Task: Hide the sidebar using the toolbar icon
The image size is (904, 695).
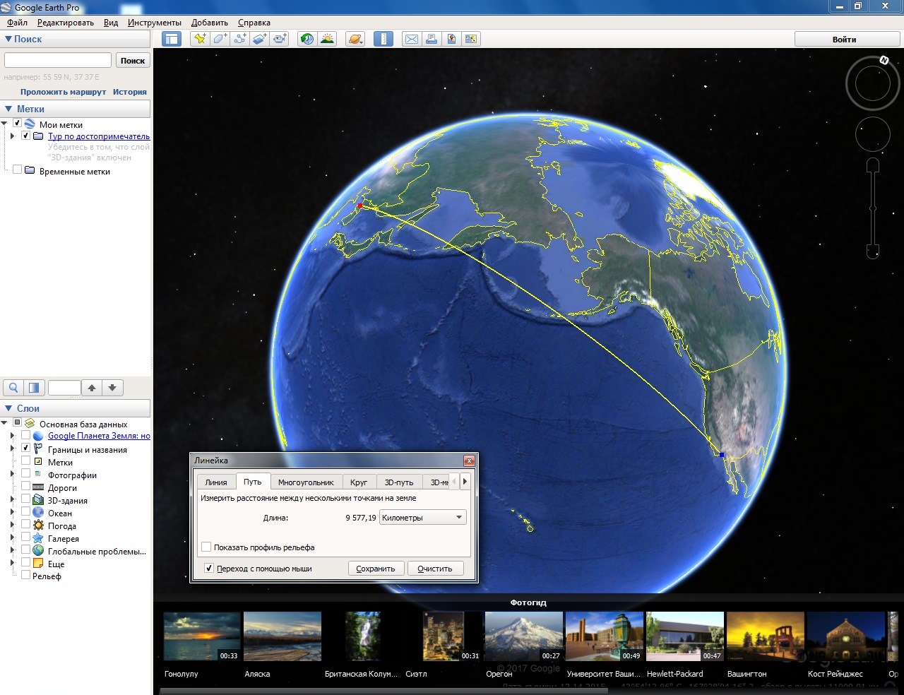Action: click(172, 39)
